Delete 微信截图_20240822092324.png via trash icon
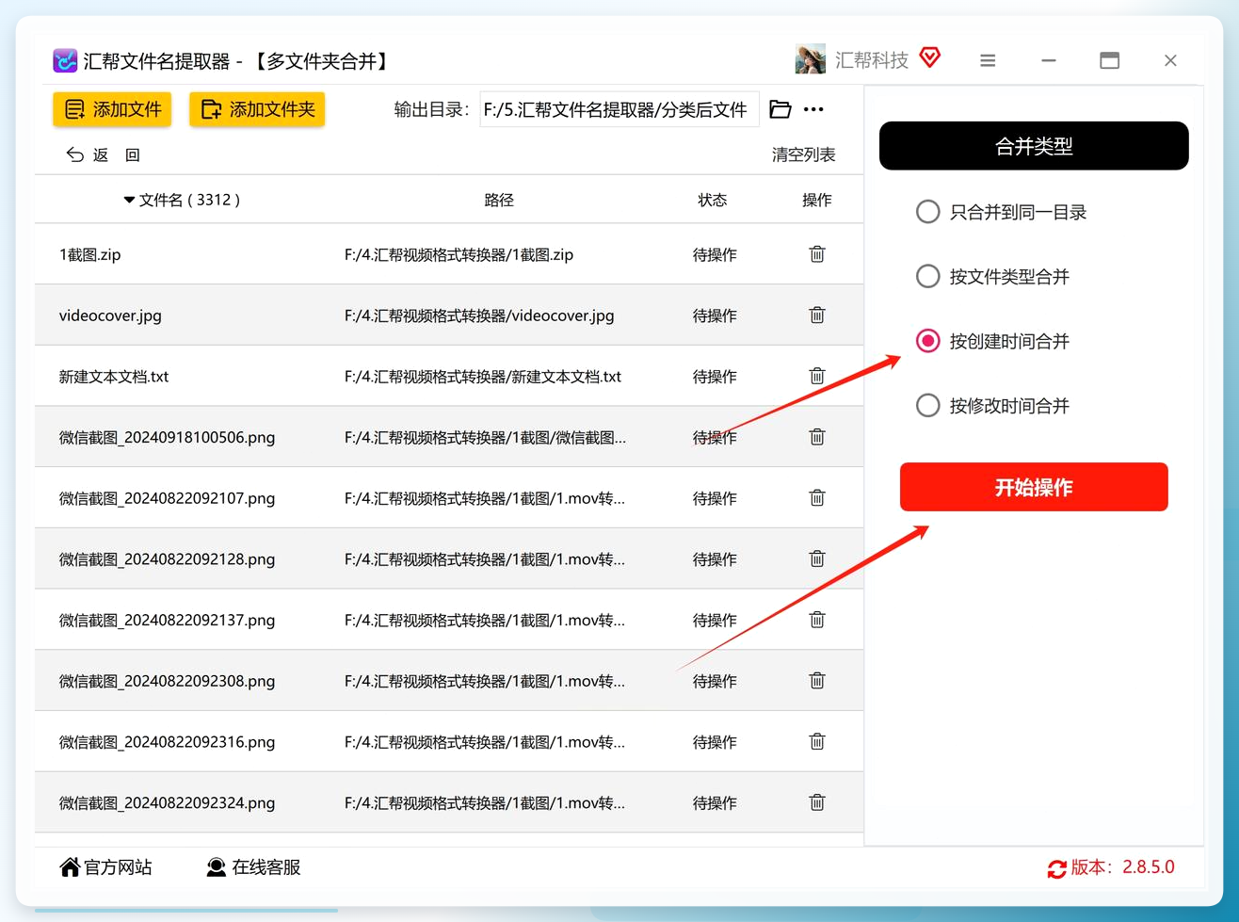 point(817,802)
